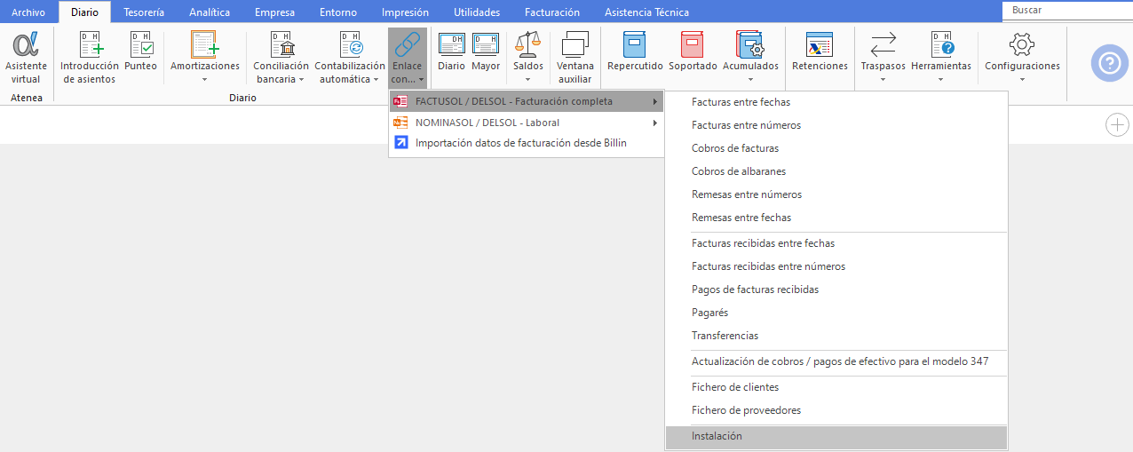Screen dimensions: 1133x452
Task: Click the Contabilización automática icon
Action: click(x=350, y=44)
